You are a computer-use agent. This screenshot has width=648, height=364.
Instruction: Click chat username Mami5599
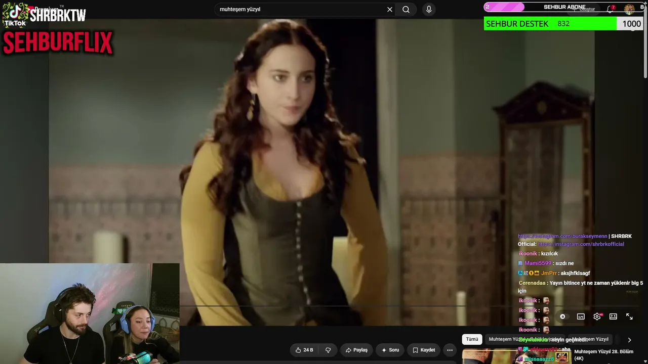[x=538, y=263]
